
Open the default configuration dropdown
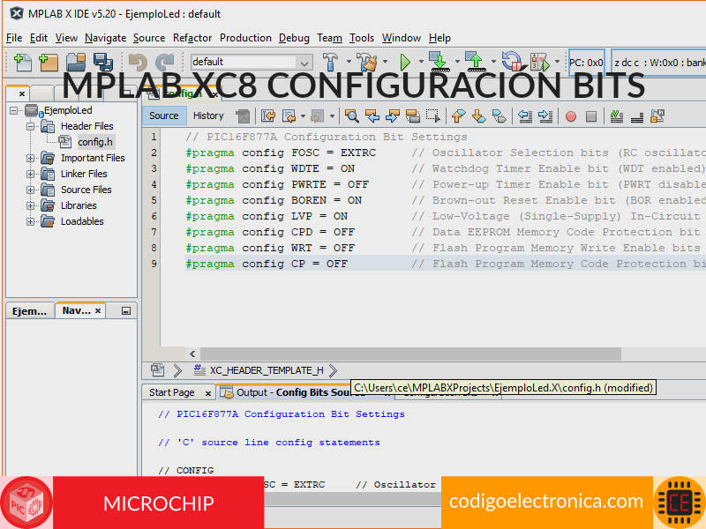click(x=304, y=63)
